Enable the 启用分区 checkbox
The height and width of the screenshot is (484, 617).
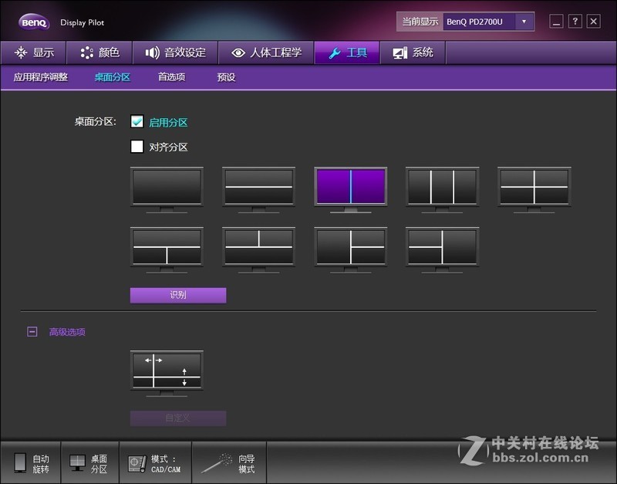(137, 121)
